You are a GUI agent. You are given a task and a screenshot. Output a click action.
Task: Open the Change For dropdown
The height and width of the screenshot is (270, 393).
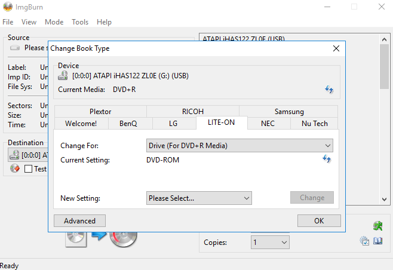click(240, 146)
